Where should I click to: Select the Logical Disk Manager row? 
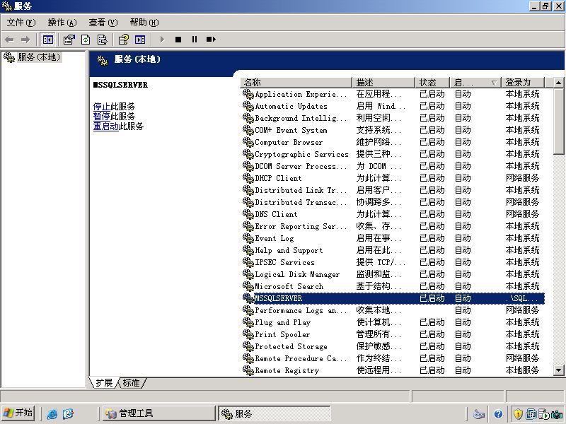[x=393, y=274]
